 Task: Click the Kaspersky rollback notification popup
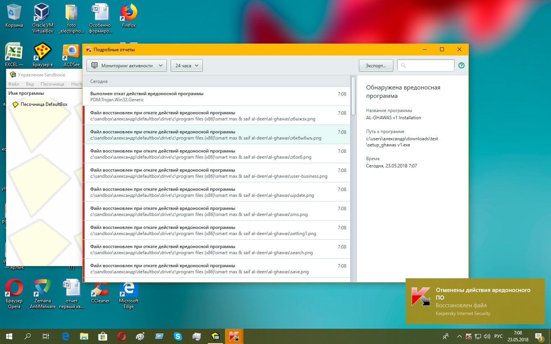pyautogui.click(x=475, y=301)
